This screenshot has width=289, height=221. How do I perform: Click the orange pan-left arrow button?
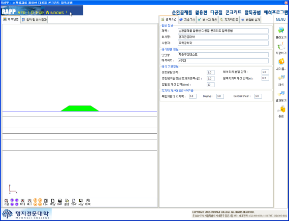click(x=36, y=200)
